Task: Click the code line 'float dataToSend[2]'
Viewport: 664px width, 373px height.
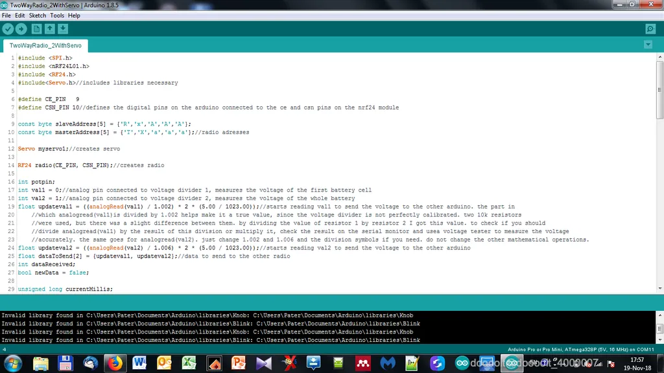Action: (99, 256)
